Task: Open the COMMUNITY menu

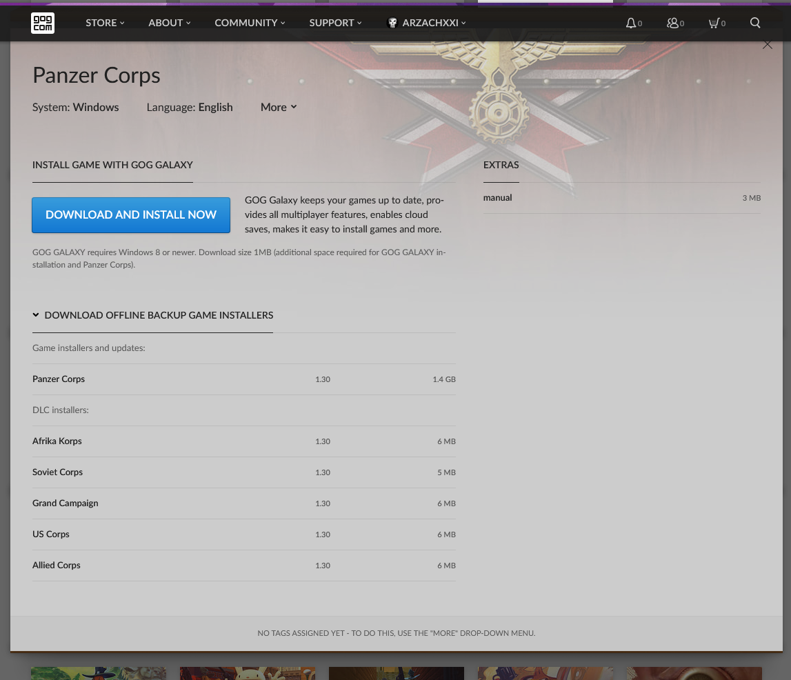Action: coord(250,23)
